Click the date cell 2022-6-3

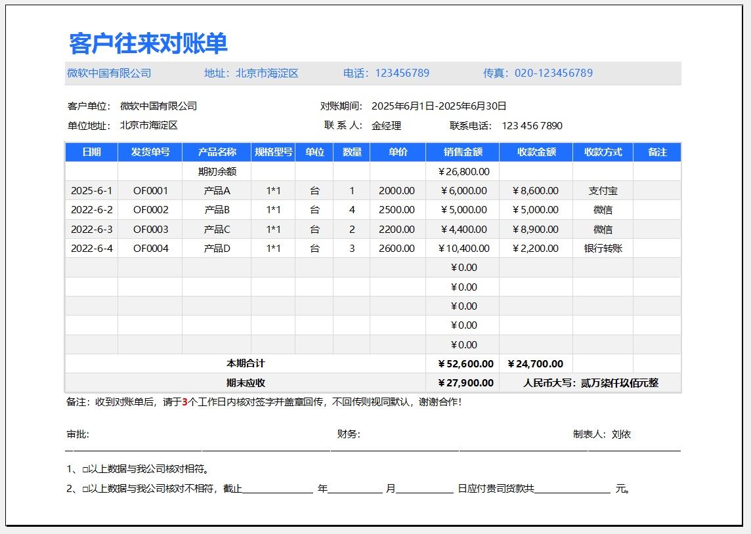point(91,229)
